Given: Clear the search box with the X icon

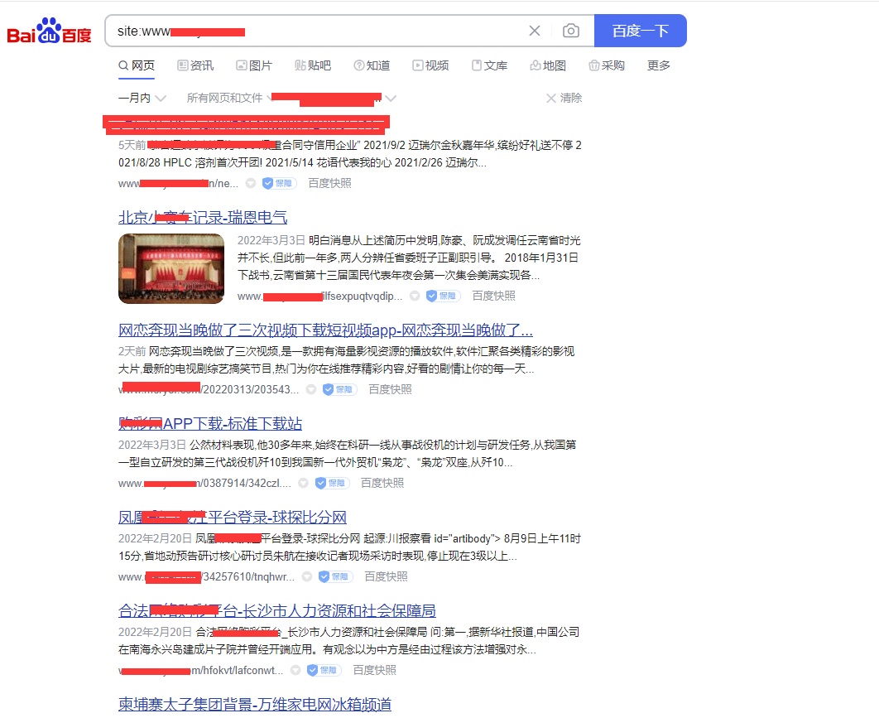Looking at the screenshot, I should (x=535, y=31).
